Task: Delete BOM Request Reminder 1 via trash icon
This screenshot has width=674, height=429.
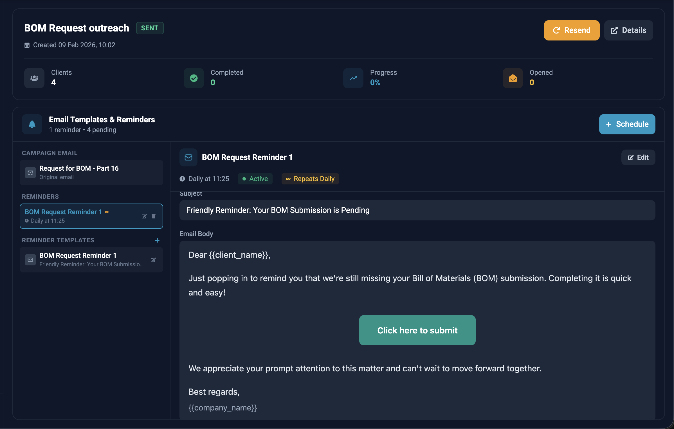Action: [x=154, y=216]
